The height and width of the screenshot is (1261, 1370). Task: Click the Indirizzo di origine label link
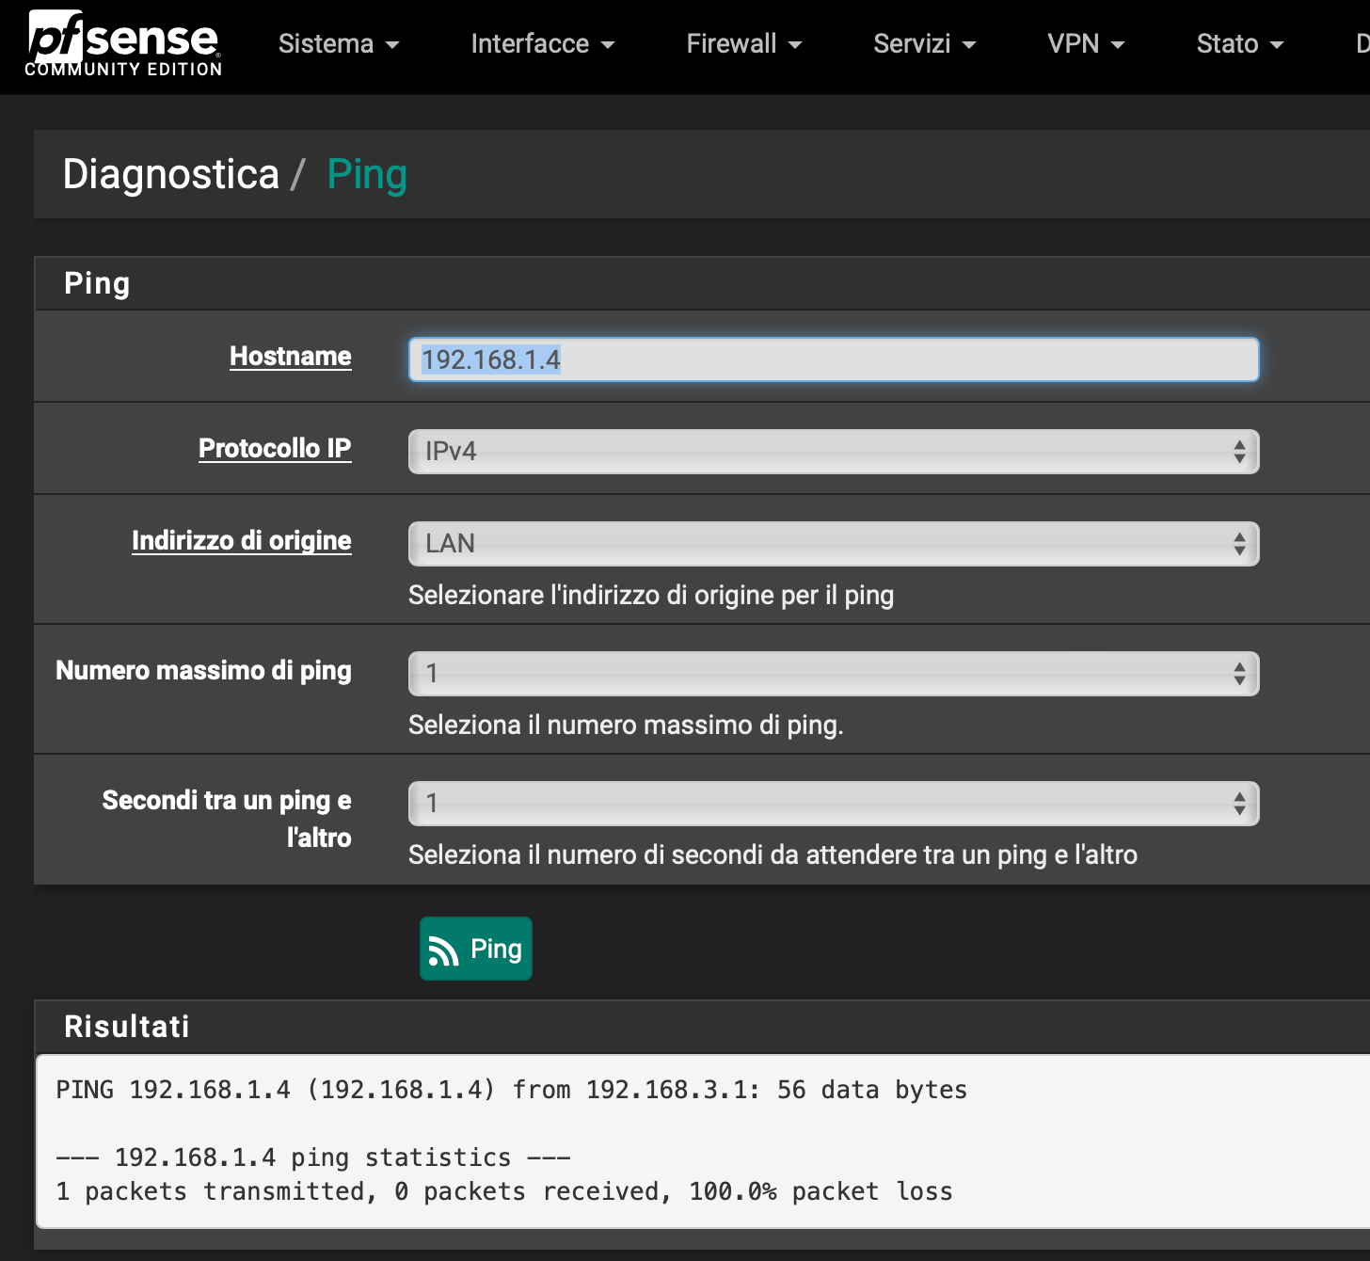[x=242, y=541]
